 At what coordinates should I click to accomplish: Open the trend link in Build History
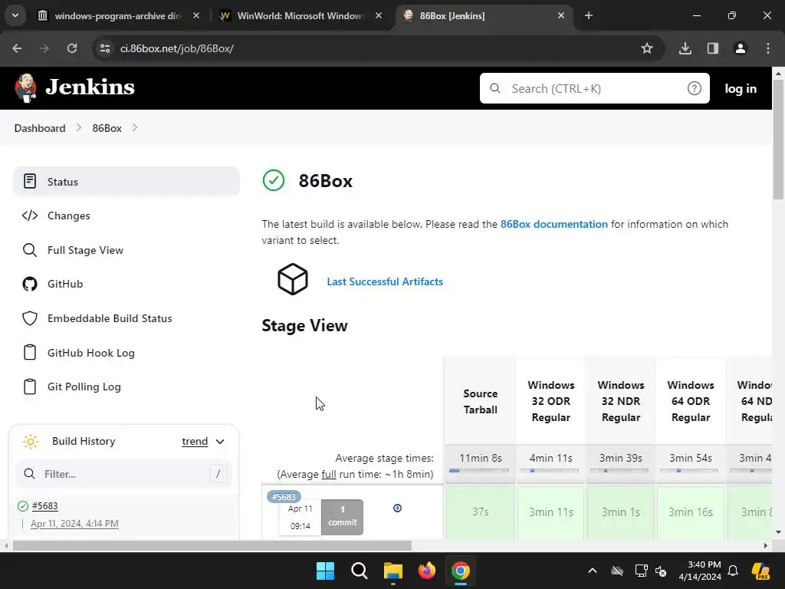[195, 441]
